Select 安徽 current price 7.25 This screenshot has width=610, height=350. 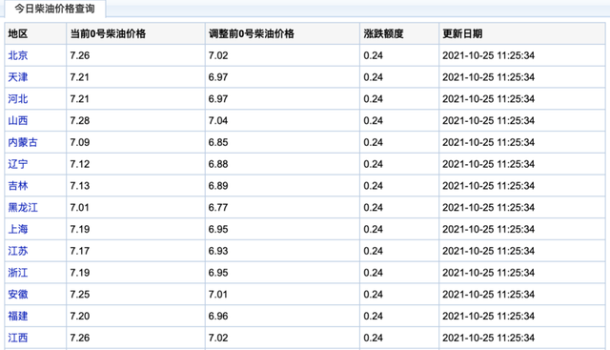[80, 295]
